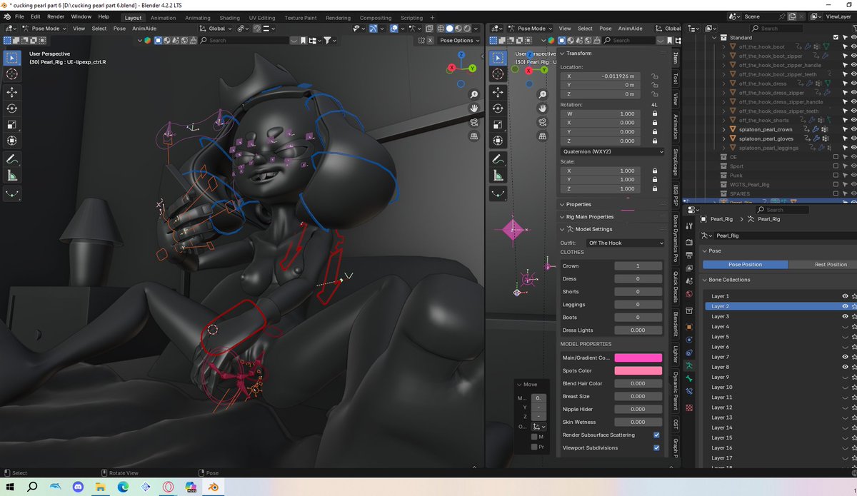Screen dimensions: 857x496
Task: Hide Layer 1 bone collection
Action: tap(845, 295)
